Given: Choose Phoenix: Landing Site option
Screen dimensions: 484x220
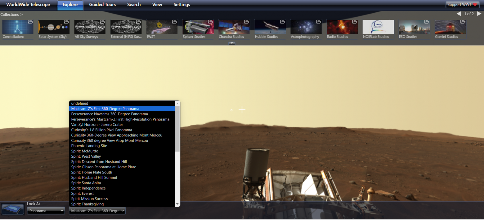Looking at the screenshot, I should [x=122, y=146].
